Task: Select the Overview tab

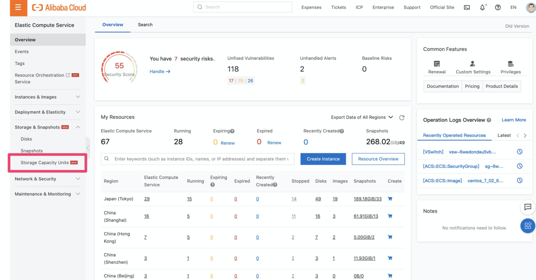Action: [x=113, y=25]
